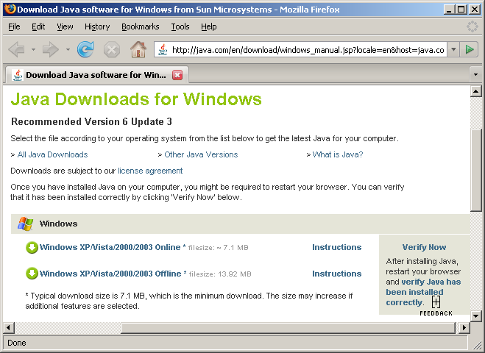The width and height of the screenshot is (485, 353).
Task: Go back using the Back arrow
Action: coord(17,49)
